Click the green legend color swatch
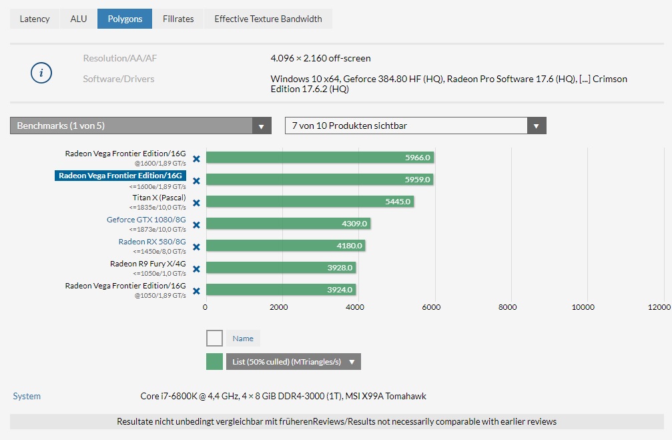 click(214, 361)
